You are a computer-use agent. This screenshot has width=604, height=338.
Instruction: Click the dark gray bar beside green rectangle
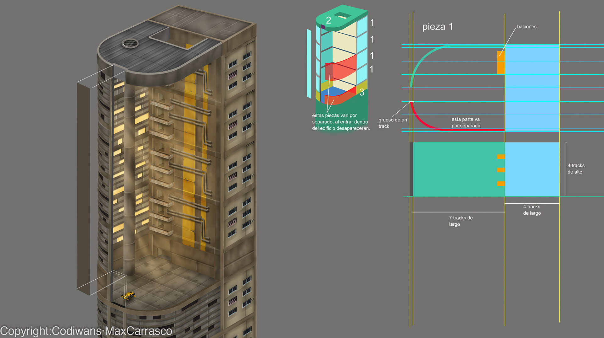[411, 169]
